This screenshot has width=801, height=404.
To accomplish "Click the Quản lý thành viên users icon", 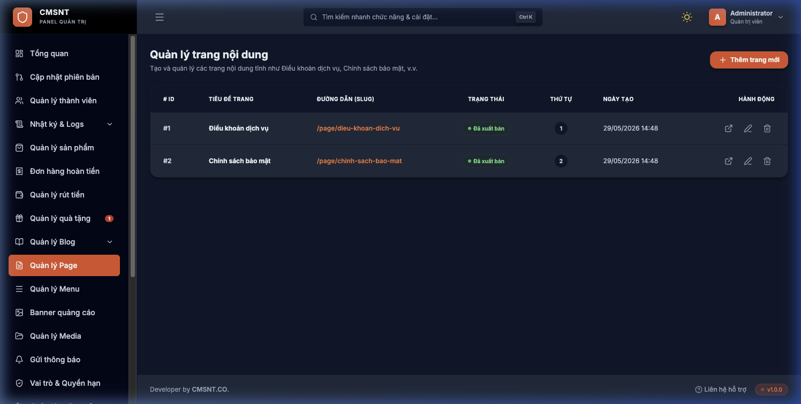I will coord(19,101).
